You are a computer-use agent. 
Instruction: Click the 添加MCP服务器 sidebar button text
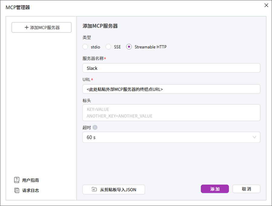tap(45, 28)
